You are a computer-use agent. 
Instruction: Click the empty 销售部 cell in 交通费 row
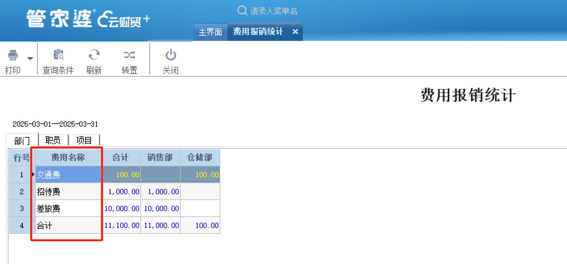161,175
